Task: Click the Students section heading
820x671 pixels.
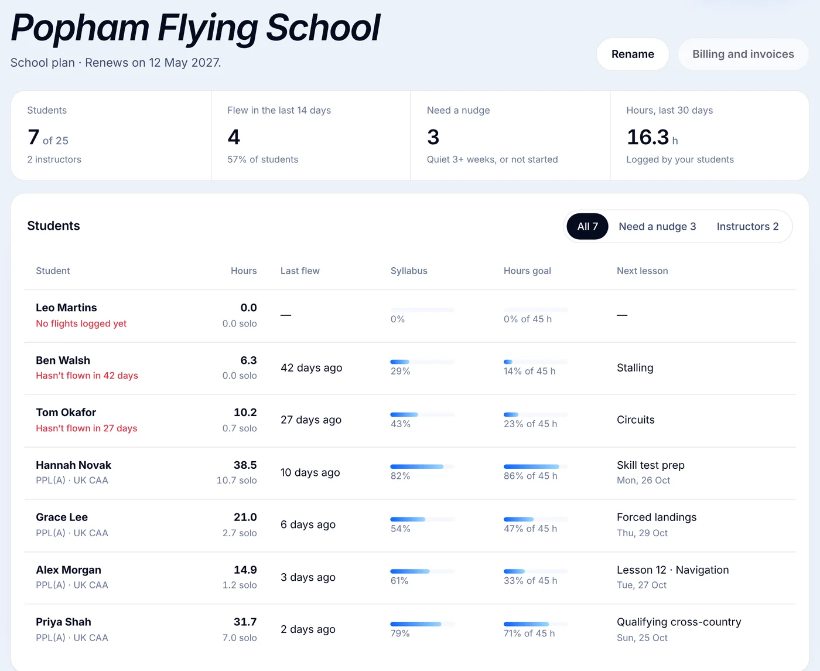Action: click(53, 226)
